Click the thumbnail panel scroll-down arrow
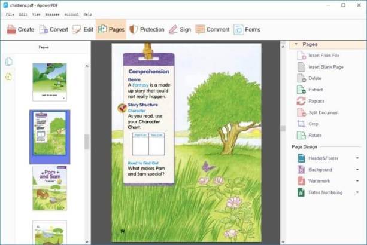The image size is (367, 245). coord(87,242)
